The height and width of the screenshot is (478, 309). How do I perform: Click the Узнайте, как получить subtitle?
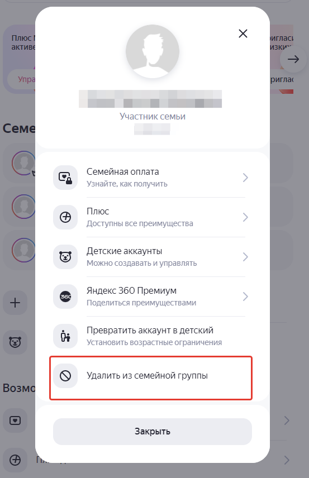tap(127, 184)
